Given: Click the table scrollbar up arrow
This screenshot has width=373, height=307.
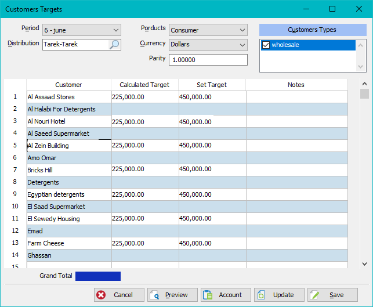Looking at the screenshot, I should (364, 84).
